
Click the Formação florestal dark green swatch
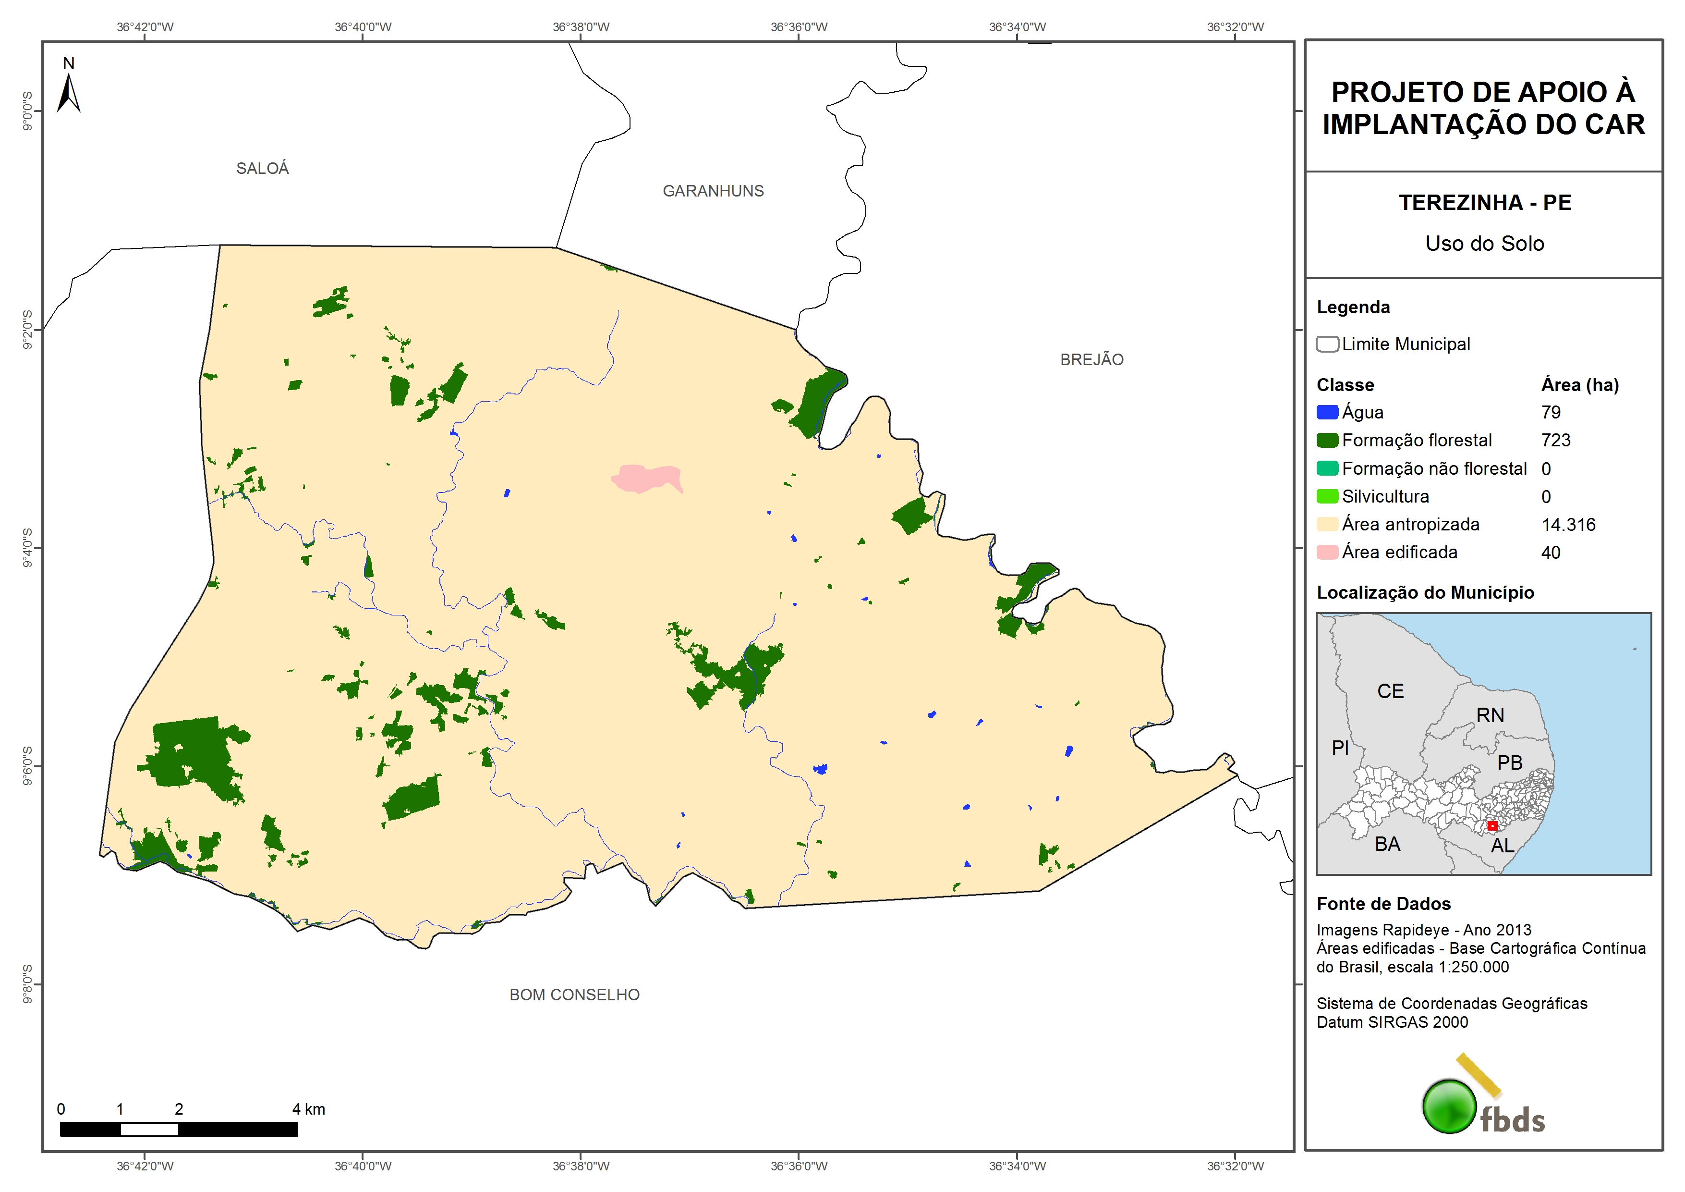1327,441
